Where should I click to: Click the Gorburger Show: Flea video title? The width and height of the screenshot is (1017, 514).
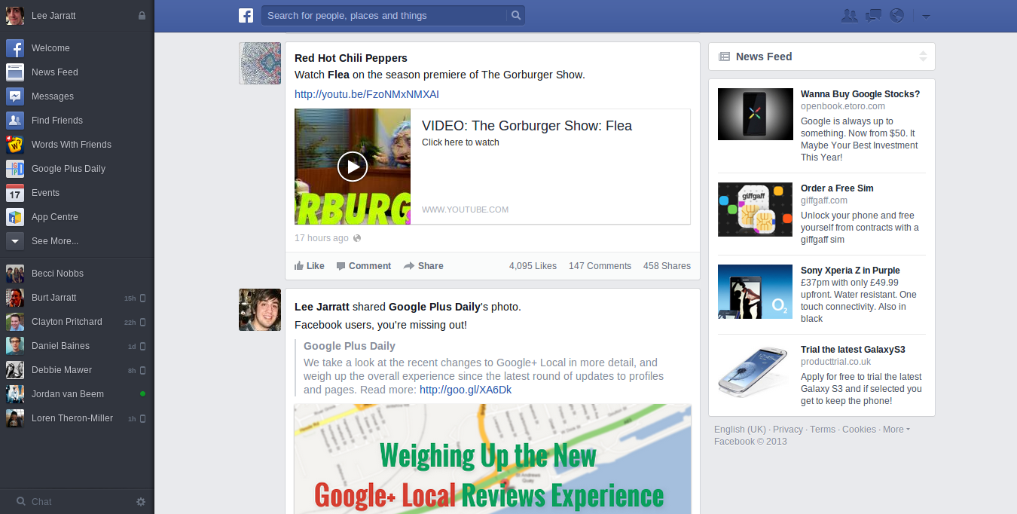point(527,126)
